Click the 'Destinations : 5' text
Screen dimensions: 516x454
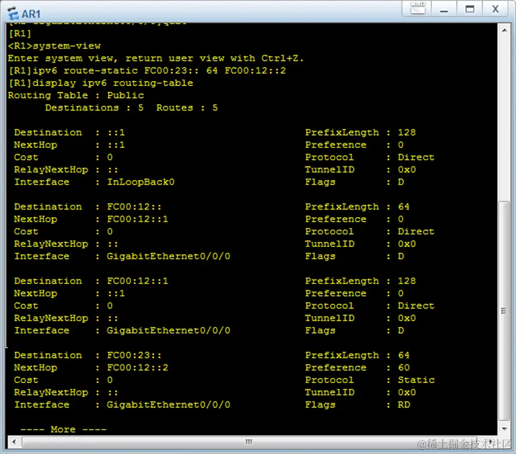point(94,107)
